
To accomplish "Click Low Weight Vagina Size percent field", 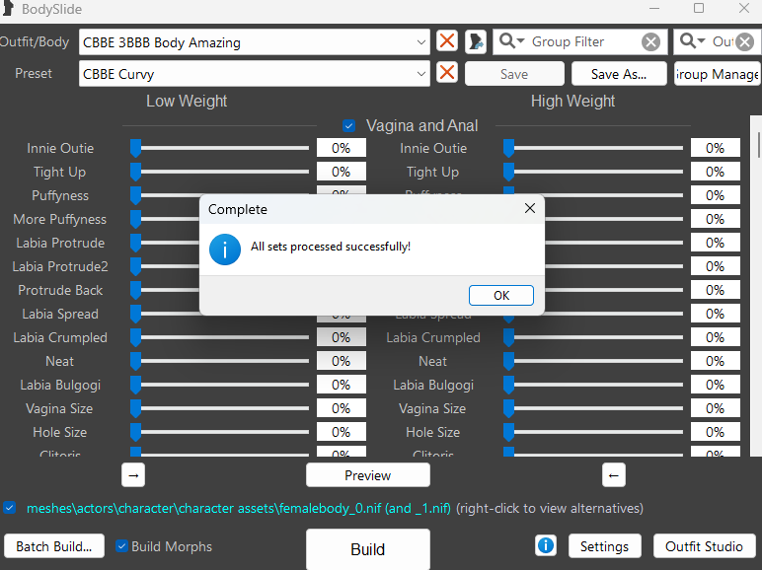I will (x=342, y=408).
